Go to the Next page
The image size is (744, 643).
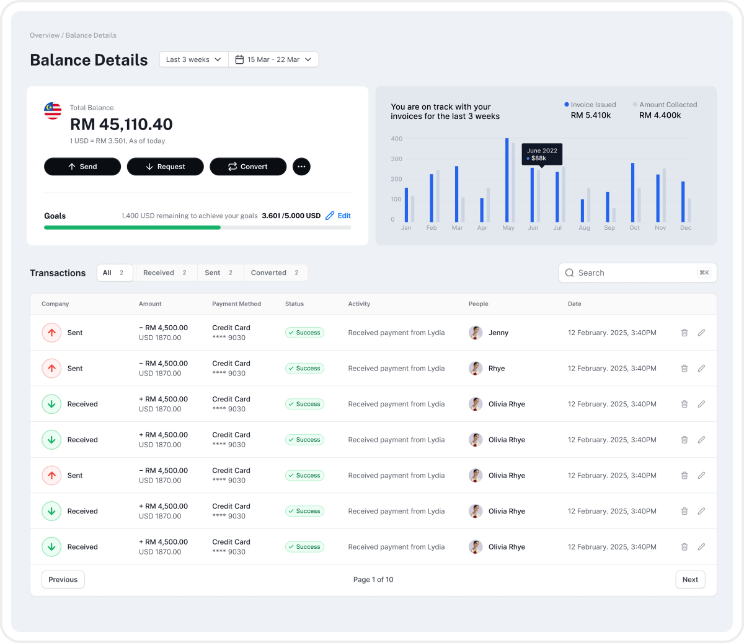coord(689,580)
